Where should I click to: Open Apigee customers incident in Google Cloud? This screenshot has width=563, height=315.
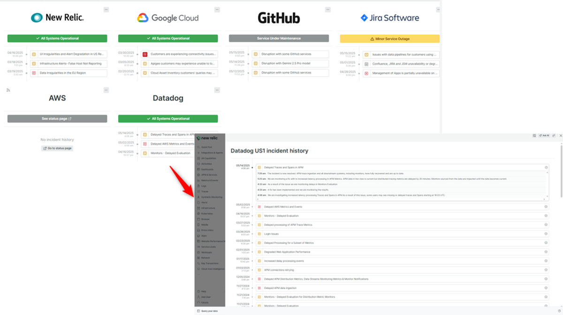[x=179, y=64]
